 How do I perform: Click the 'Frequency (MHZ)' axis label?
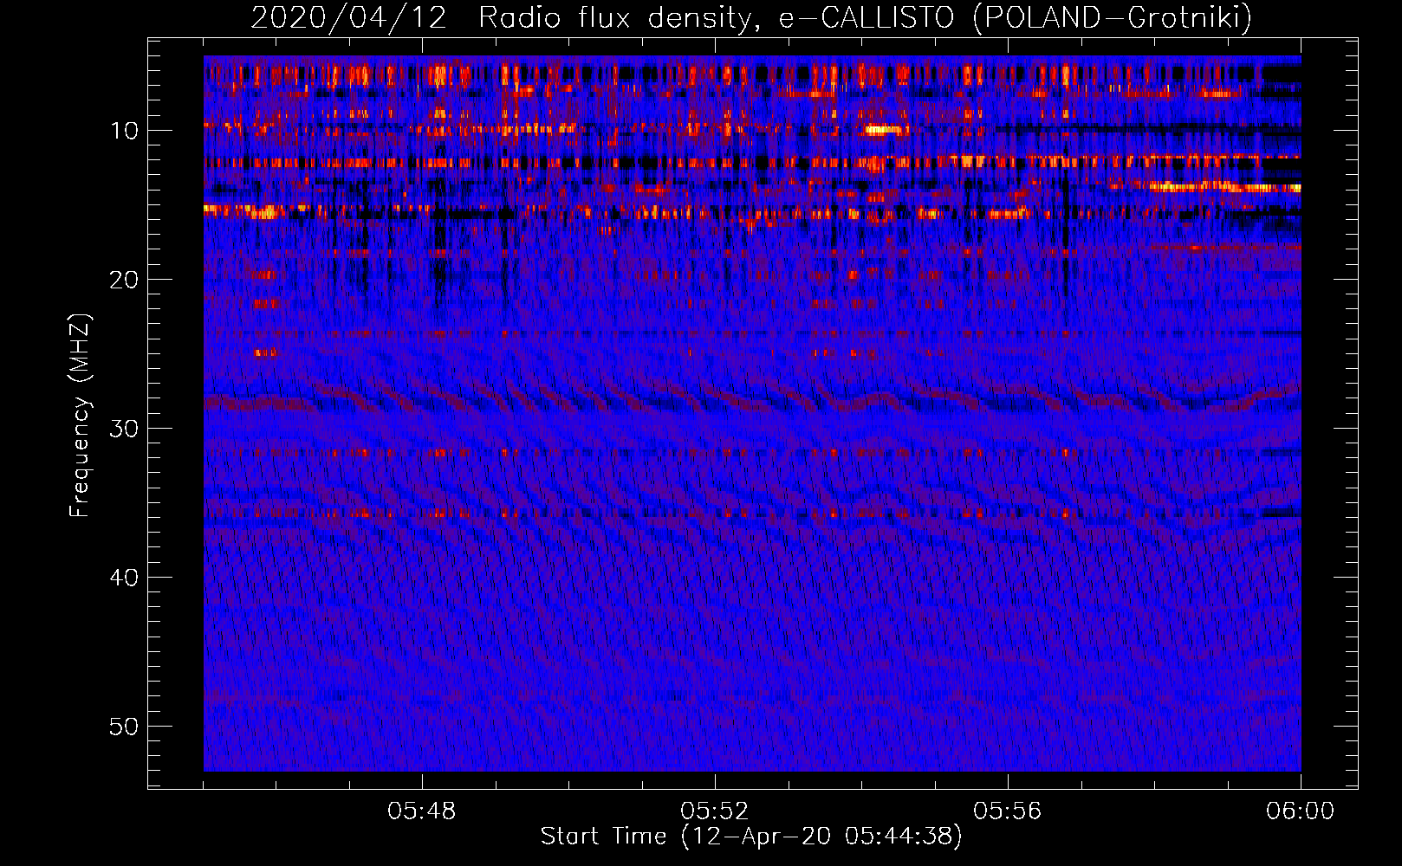tap(80, 416)
